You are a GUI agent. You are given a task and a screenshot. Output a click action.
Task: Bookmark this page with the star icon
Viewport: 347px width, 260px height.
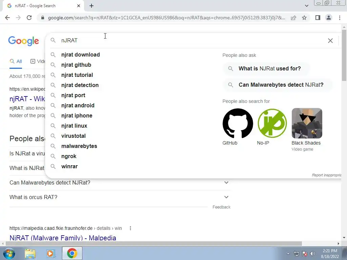[x=304, y=18]
